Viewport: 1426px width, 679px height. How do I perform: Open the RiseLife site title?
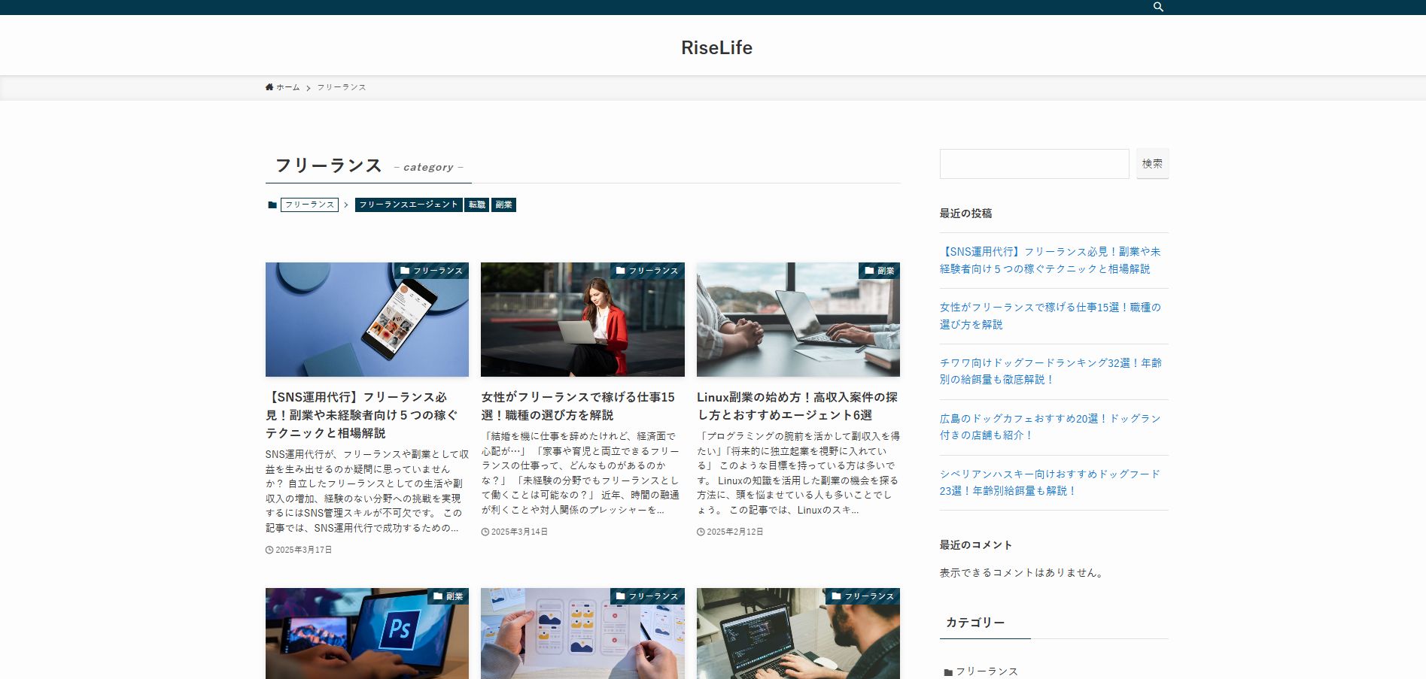click(x=716, y=47)
